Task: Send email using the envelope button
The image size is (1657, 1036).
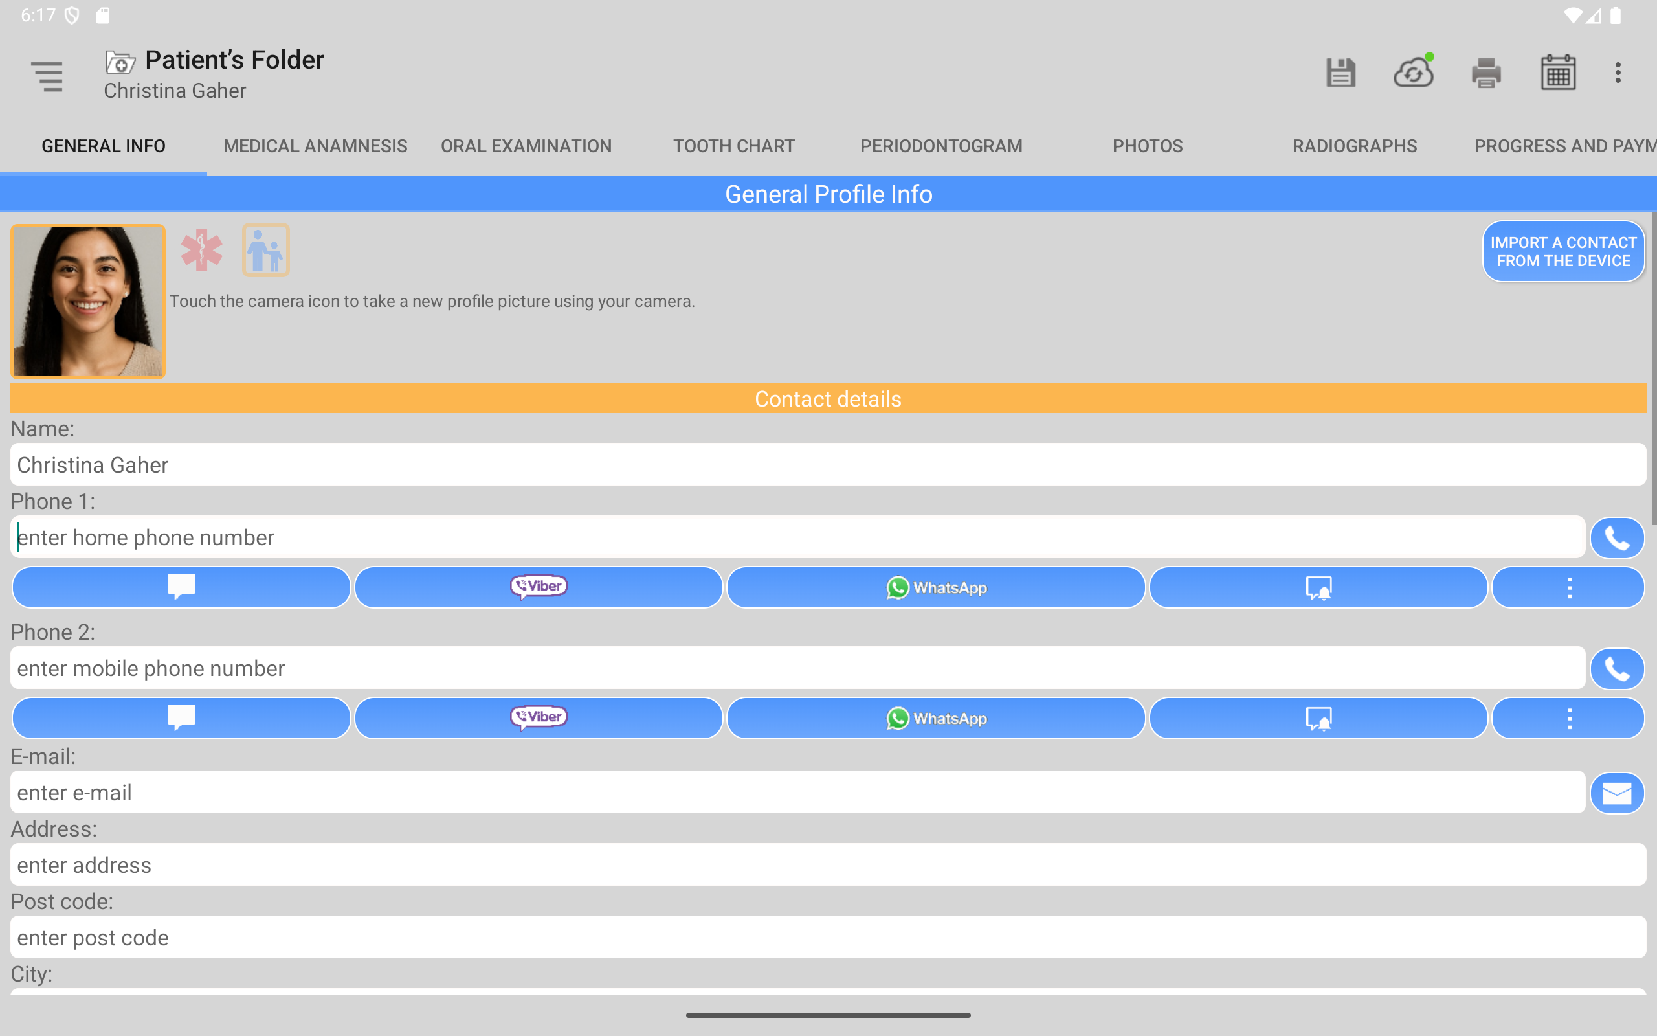Action: coord(1617,793)
